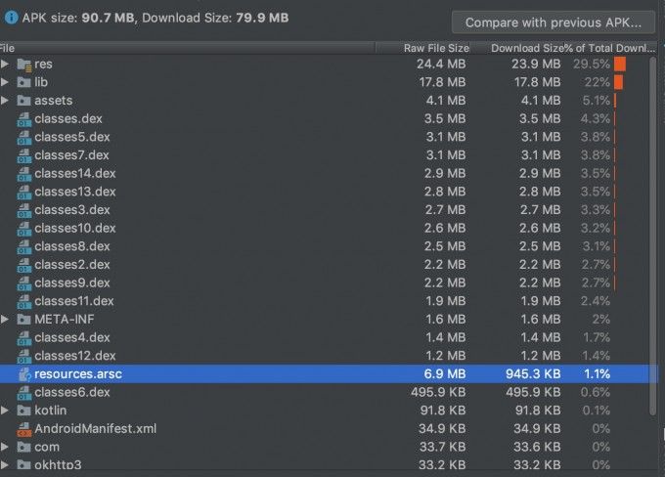The height and width of the screenshot is (477, 665).
Task: Click the classes.dex file icon
Action: tap(24, 118)
